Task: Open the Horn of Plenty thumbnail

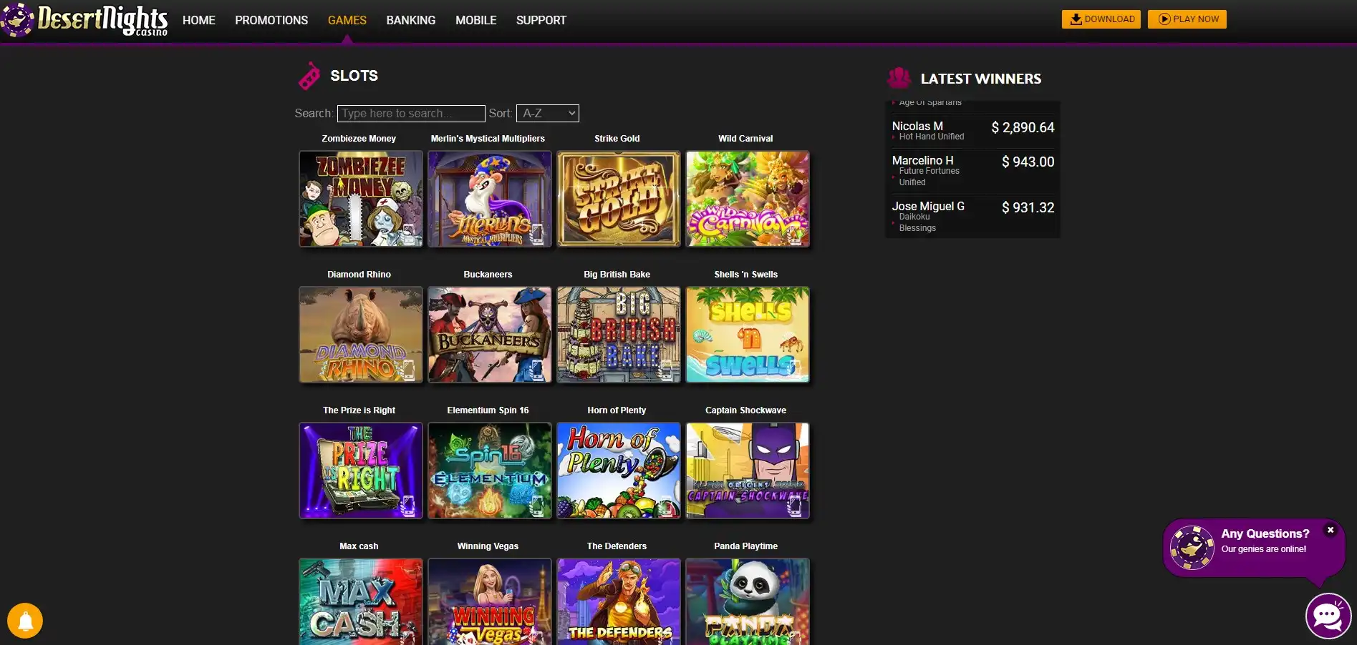Action: 619,471
